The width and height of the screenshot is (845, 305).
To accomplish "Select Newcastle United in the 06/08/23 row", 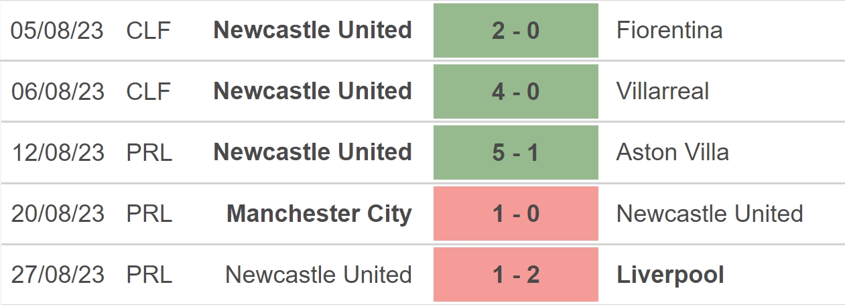I will [313, 91].
